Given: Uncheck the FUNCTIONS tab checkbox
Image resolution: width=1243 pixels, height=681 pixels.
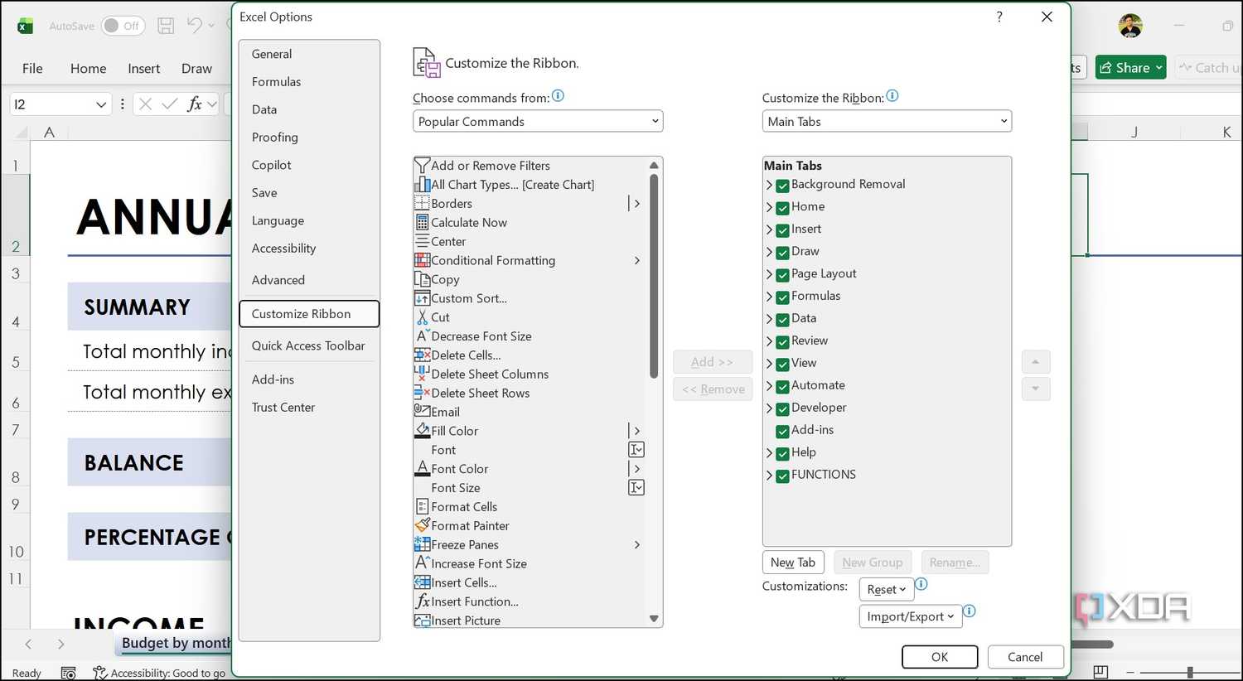Looking at the screenshot, I should click(782, 476).
